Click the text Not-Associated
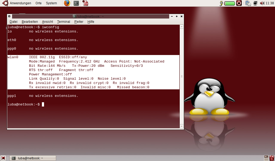The image size is (275, 161). [149, 61]
